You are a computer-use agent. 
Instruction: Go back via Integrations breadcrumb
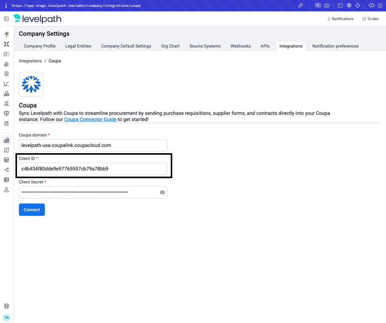30,61
